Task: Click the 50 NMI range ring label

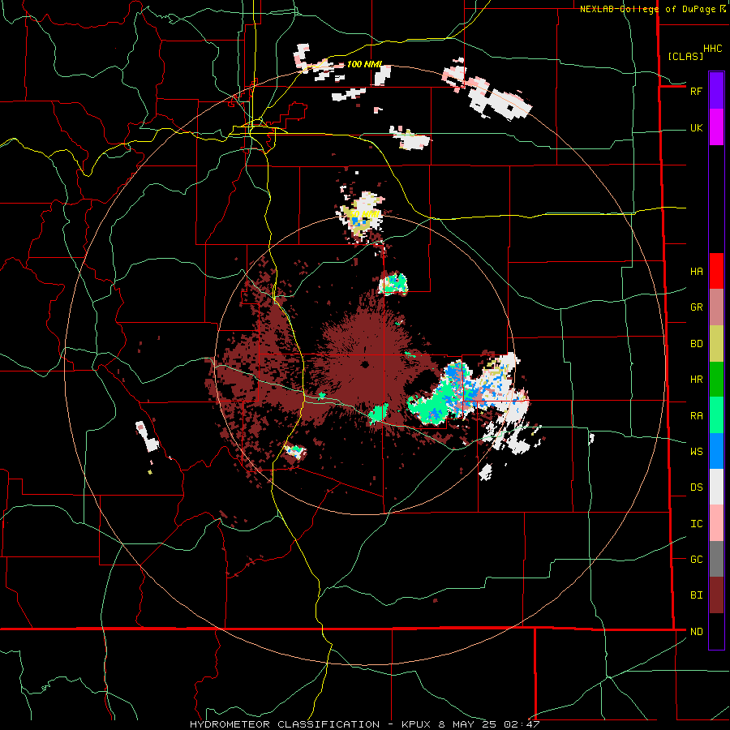Action: (364, 214)
